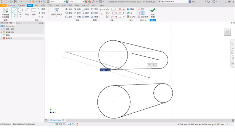Click the Project Geometry tool
The width and height of the screenshot is (235, 132).
(x=57, y=12)
